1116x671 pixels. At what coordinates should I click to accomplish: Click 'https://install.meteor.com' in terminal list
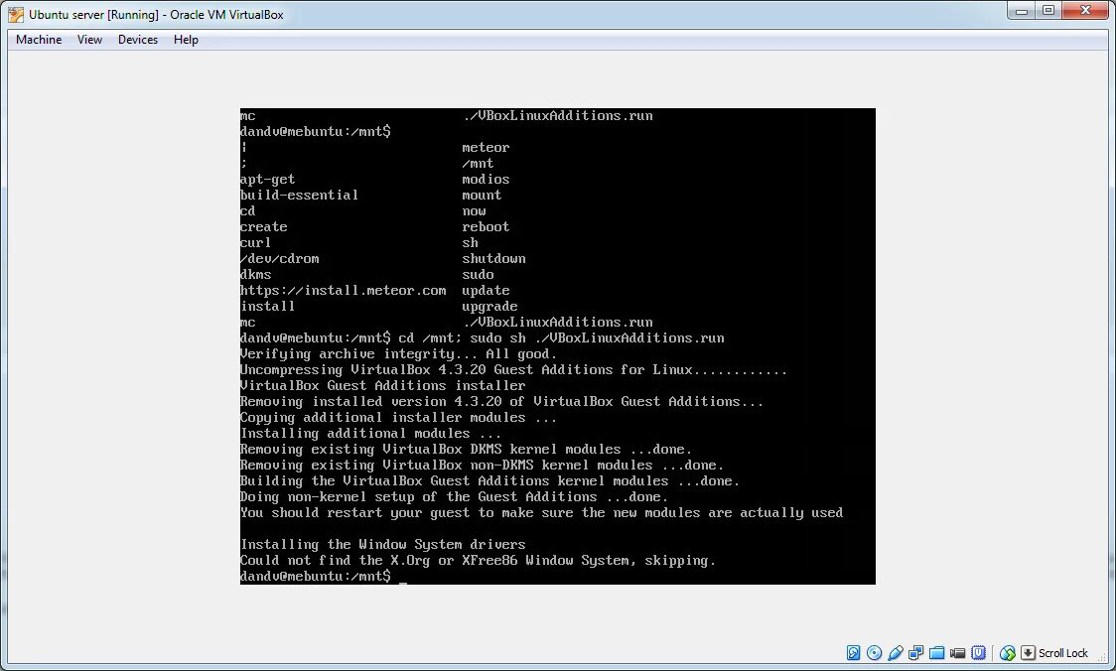(344, 290)
